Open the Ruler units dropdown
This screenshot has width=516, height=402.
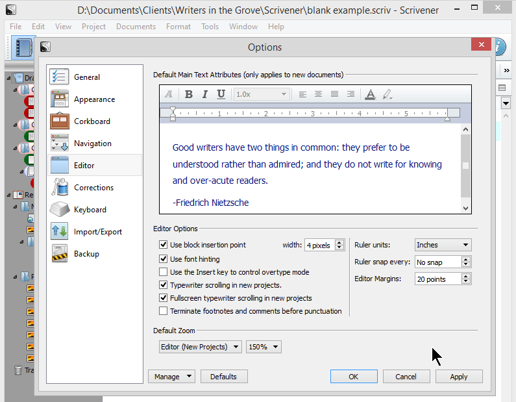443,245
